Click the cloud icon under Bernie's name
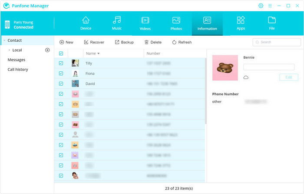 pos(246,77)
